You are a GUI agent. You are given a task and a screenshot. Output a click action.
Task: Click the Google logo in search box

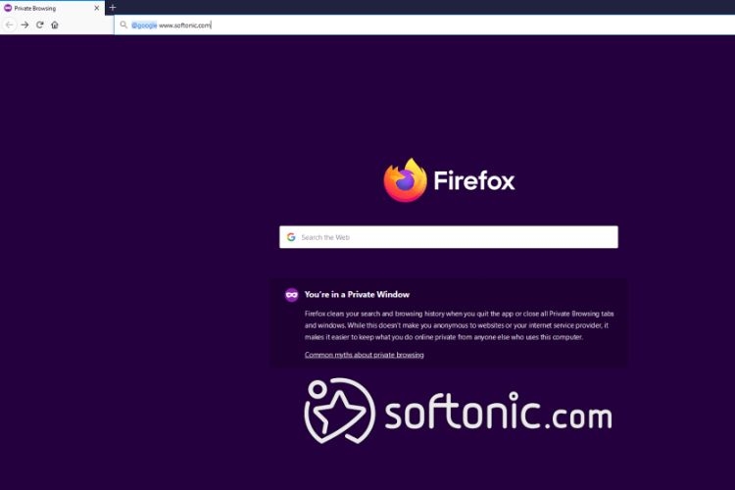tap(291, 237)
